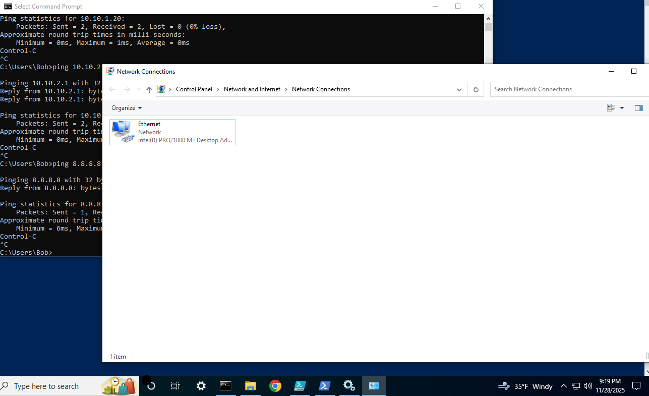Expand the address bar history dropdown
The height and width of the screenshot is (396, 649).
pyautogui.click(x=459, y=90)
